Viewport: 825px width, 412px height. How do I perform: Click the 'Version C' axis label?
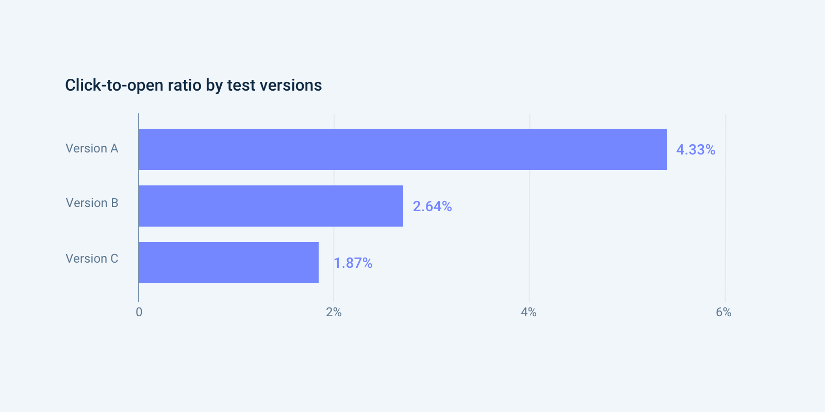point(92,259)
